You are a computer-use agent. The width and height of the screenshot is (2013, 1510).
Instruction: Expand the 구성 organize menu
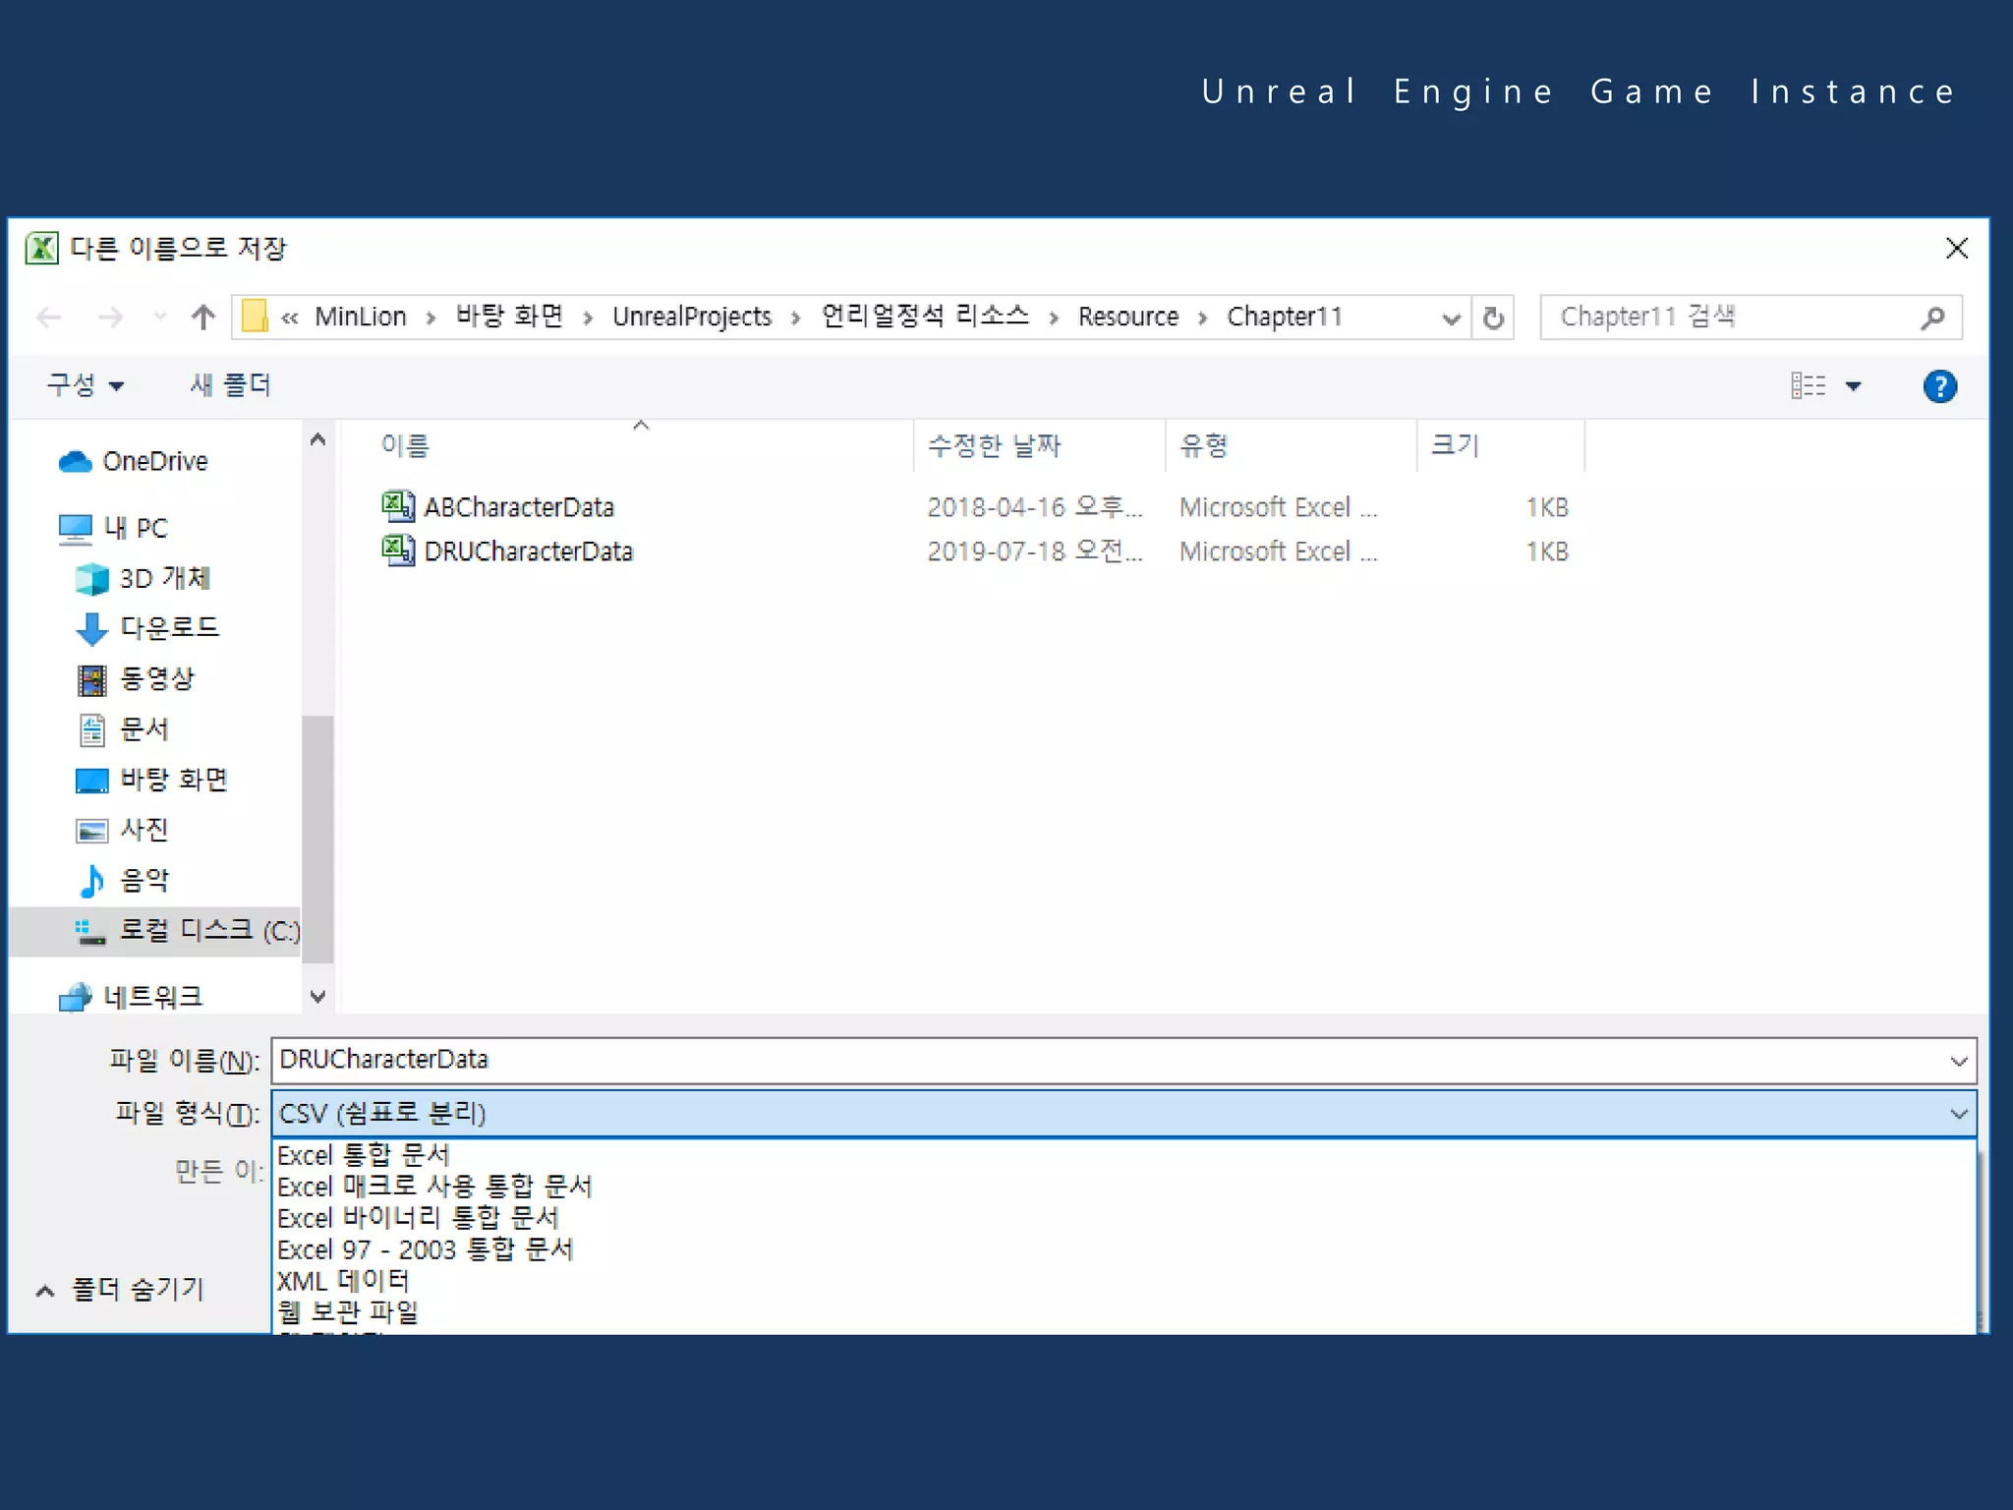pyautogui.click(x=86, y=385)
